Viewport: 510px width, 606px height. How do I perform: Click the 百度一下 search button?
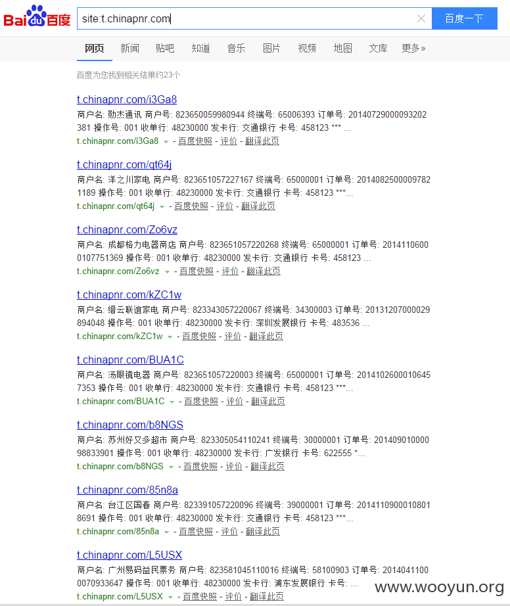[465, 18]
